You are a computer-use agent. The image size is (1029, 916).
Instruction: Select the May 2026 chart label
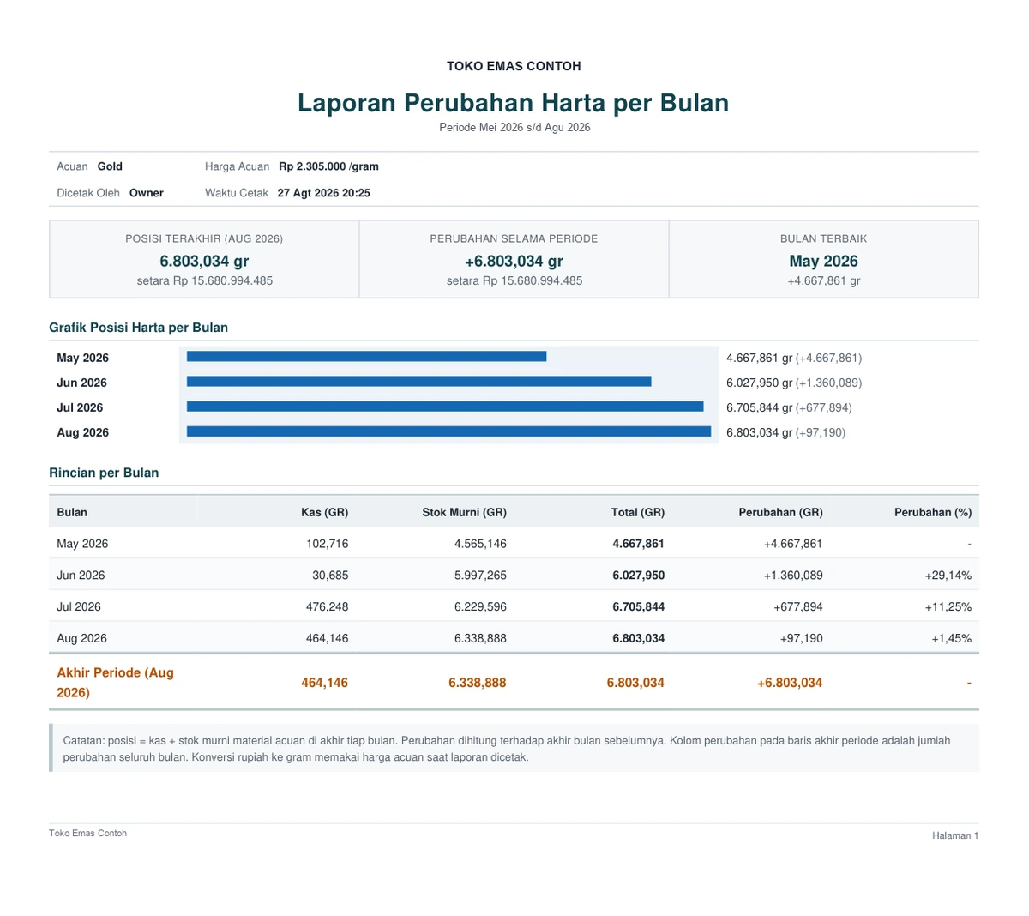(x=82, y=358)
